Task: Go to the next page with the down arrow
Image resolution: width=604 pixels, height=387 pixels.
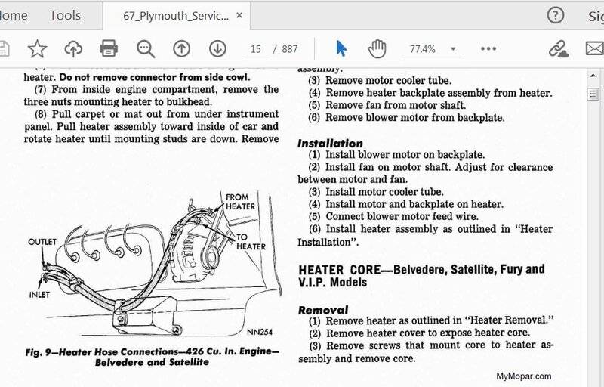Action: [x=217, y=49]
